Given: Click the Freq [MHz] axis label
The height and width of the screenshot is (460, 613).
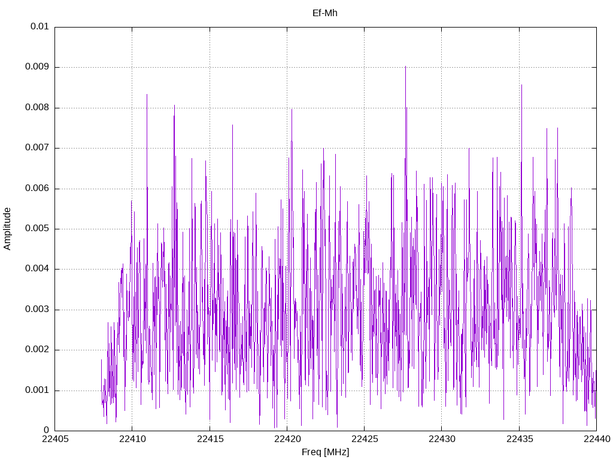Looking at the screenshot, I should click(x=325, y=452).
